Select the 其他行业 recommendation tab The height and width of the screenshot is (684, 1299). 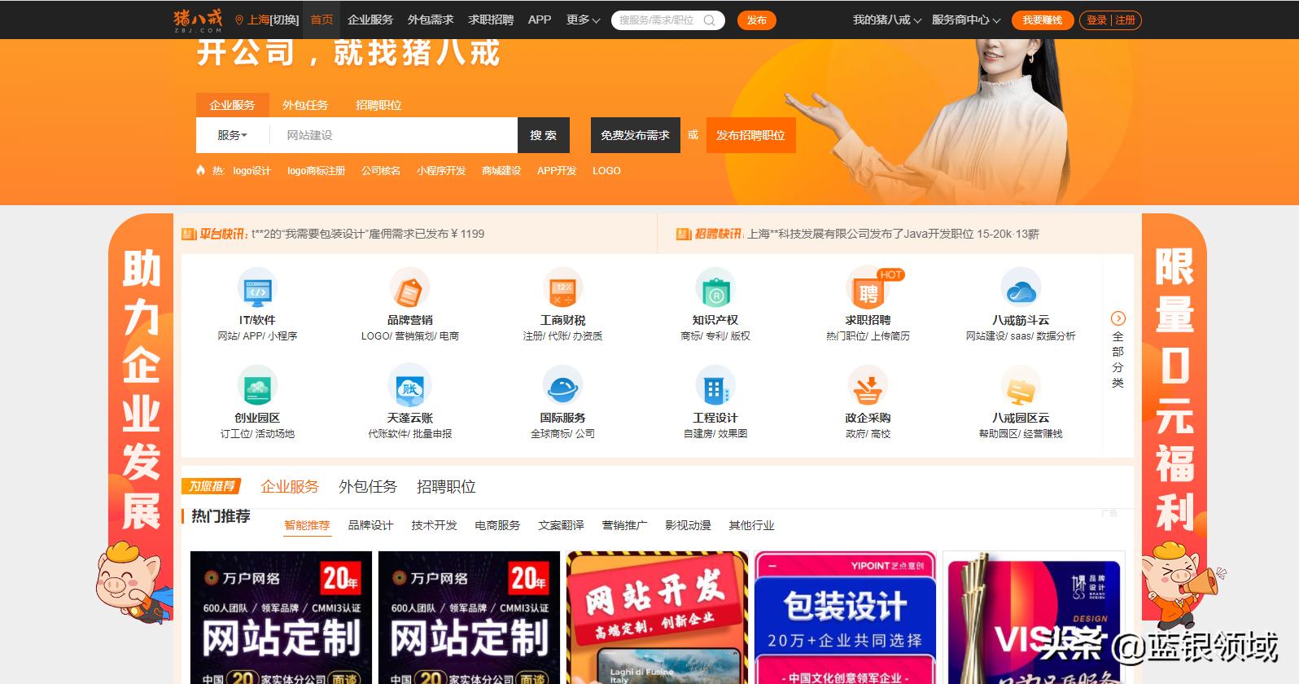(751, 525)
